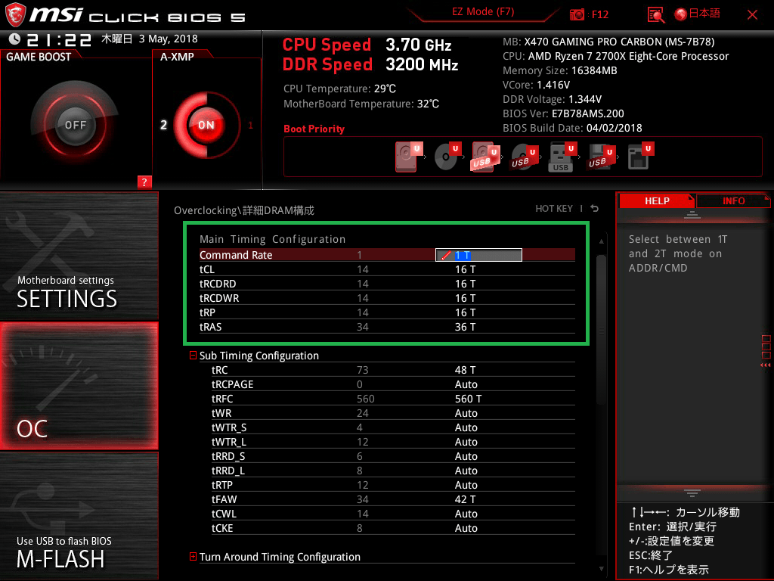Click the clock icon beside the time
The image size is (774, 581).
pos(14,39)
